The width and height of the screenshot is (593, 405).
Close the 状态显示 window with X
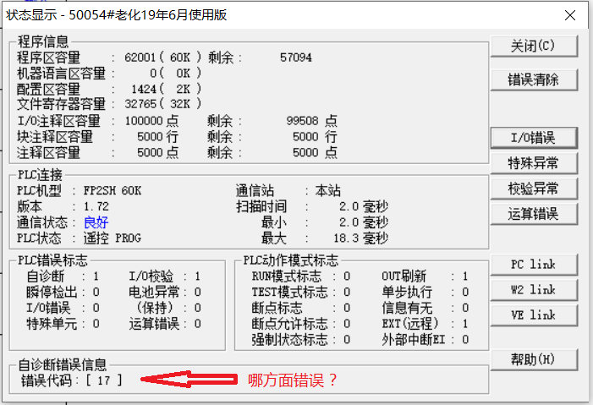[x=571, y=14]
